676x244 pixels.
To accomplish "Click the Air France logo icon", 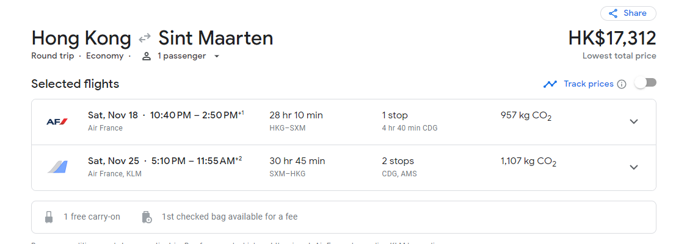I will pos(57,121).
